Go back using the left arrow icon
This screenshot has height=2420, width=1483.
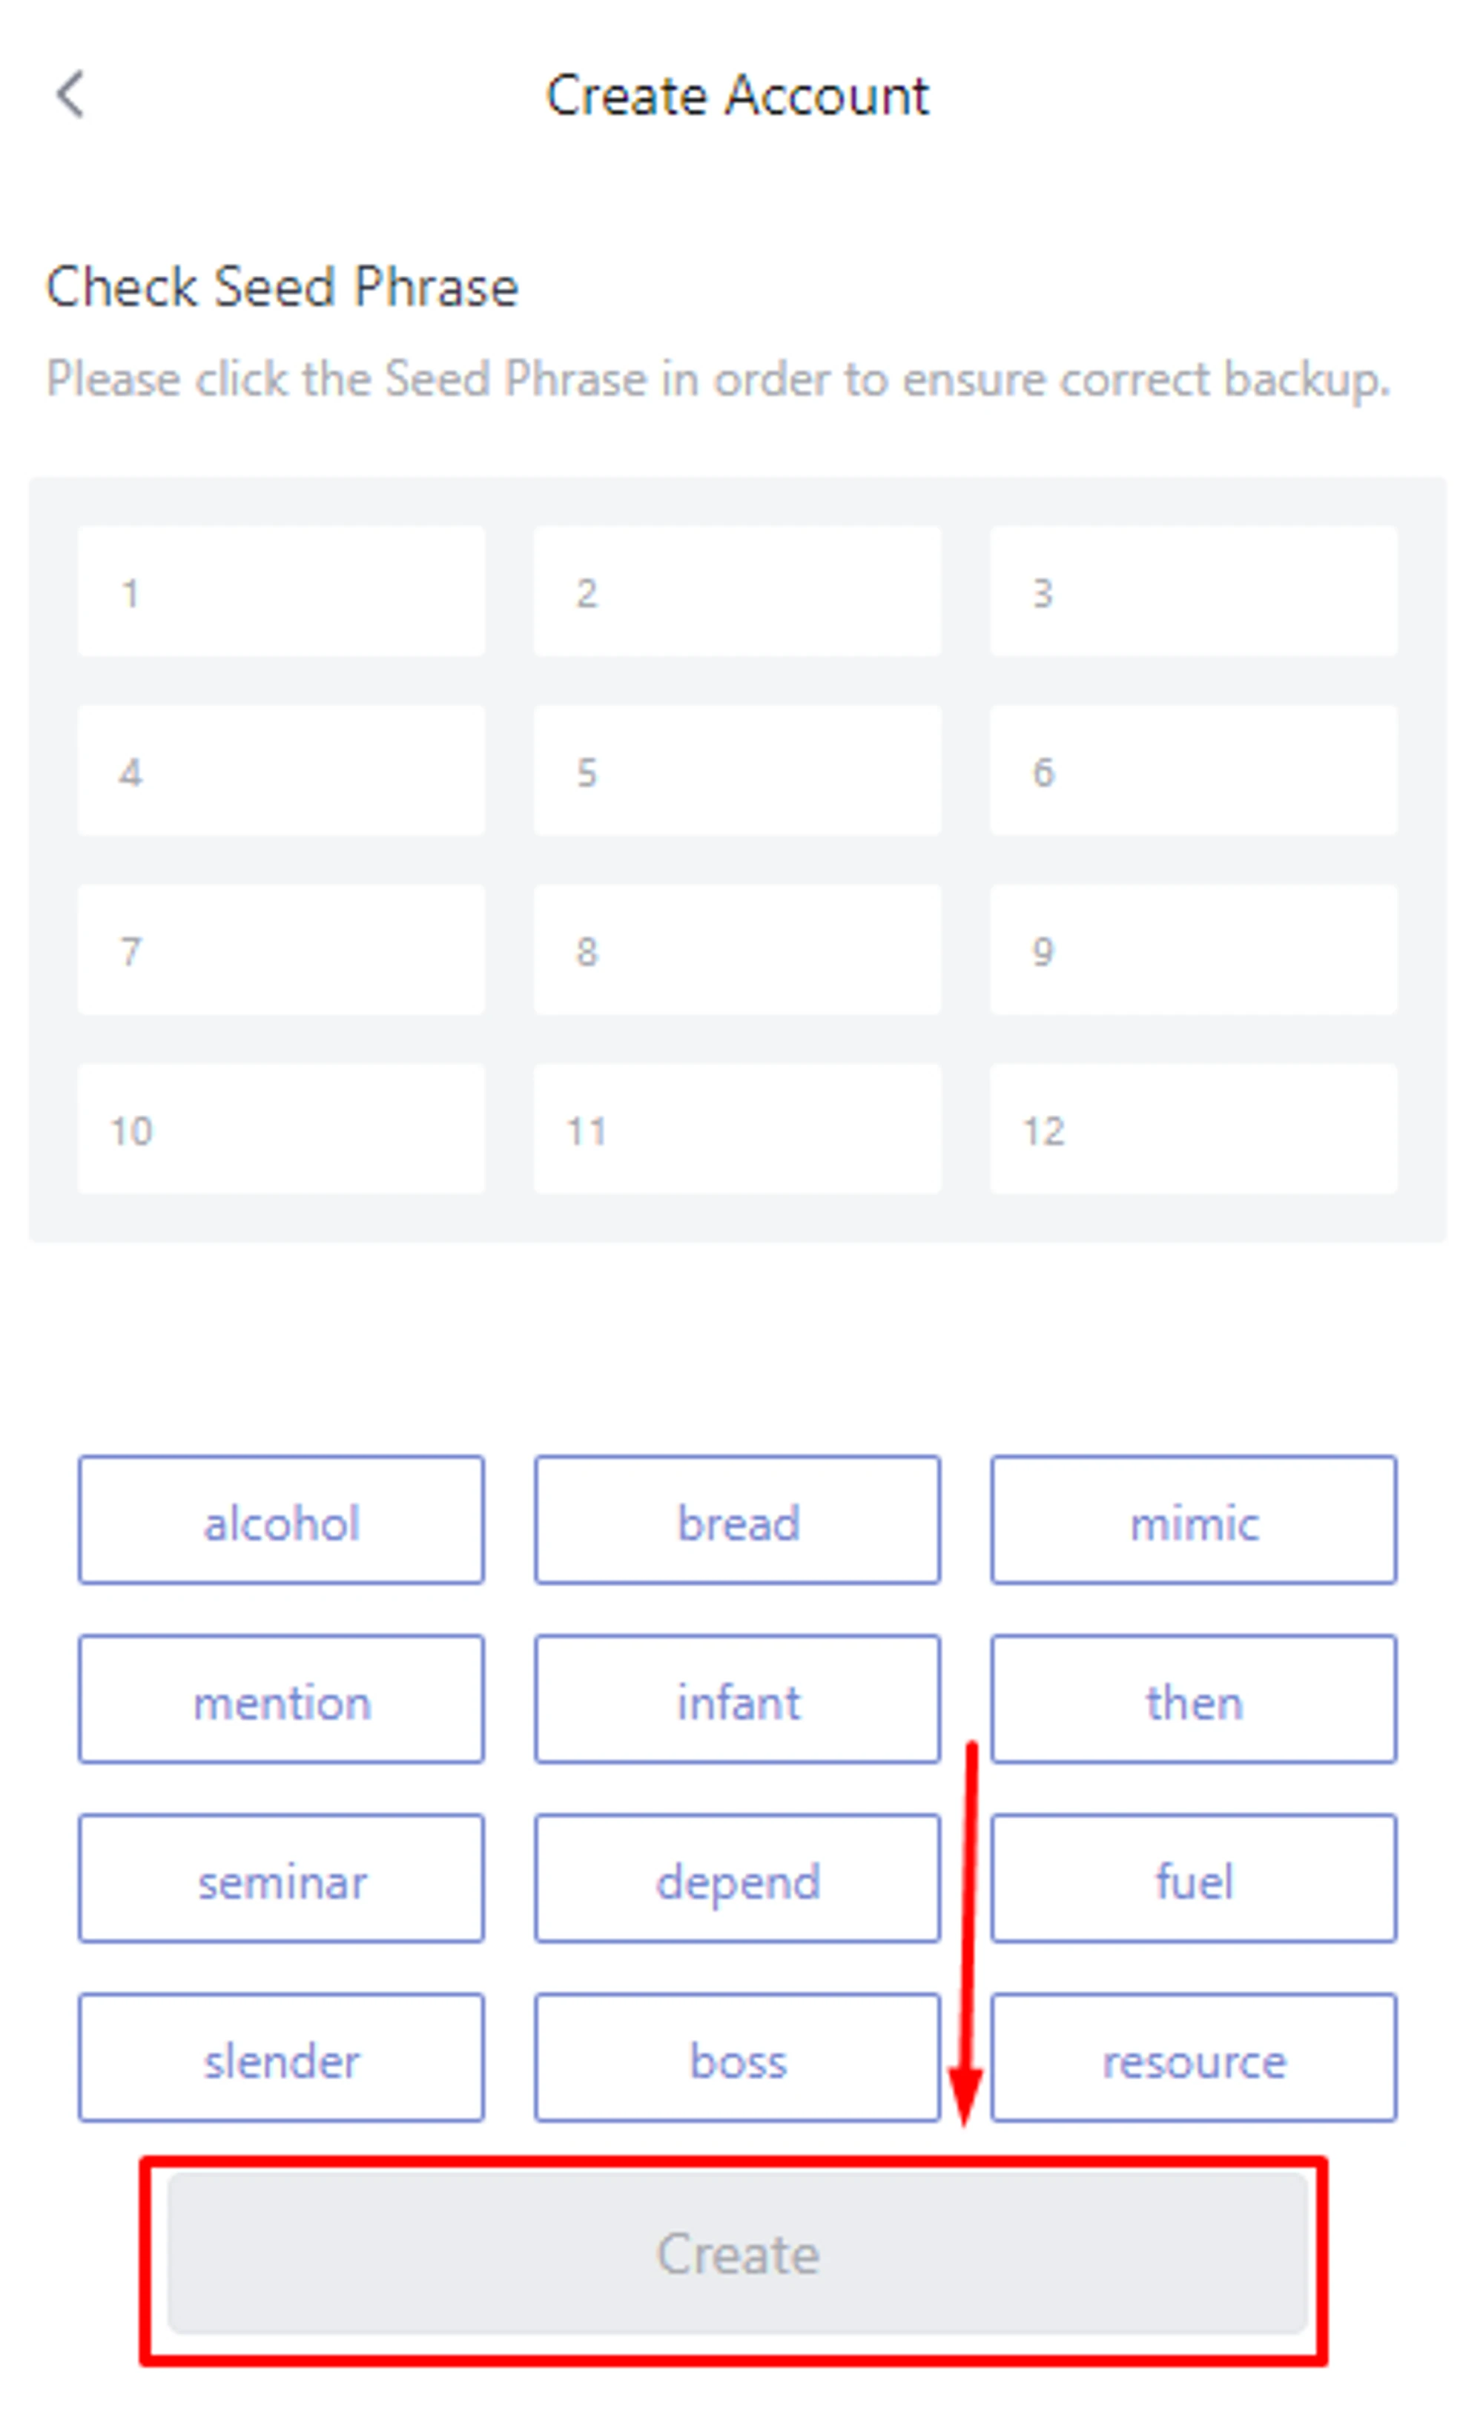(70, 95)
